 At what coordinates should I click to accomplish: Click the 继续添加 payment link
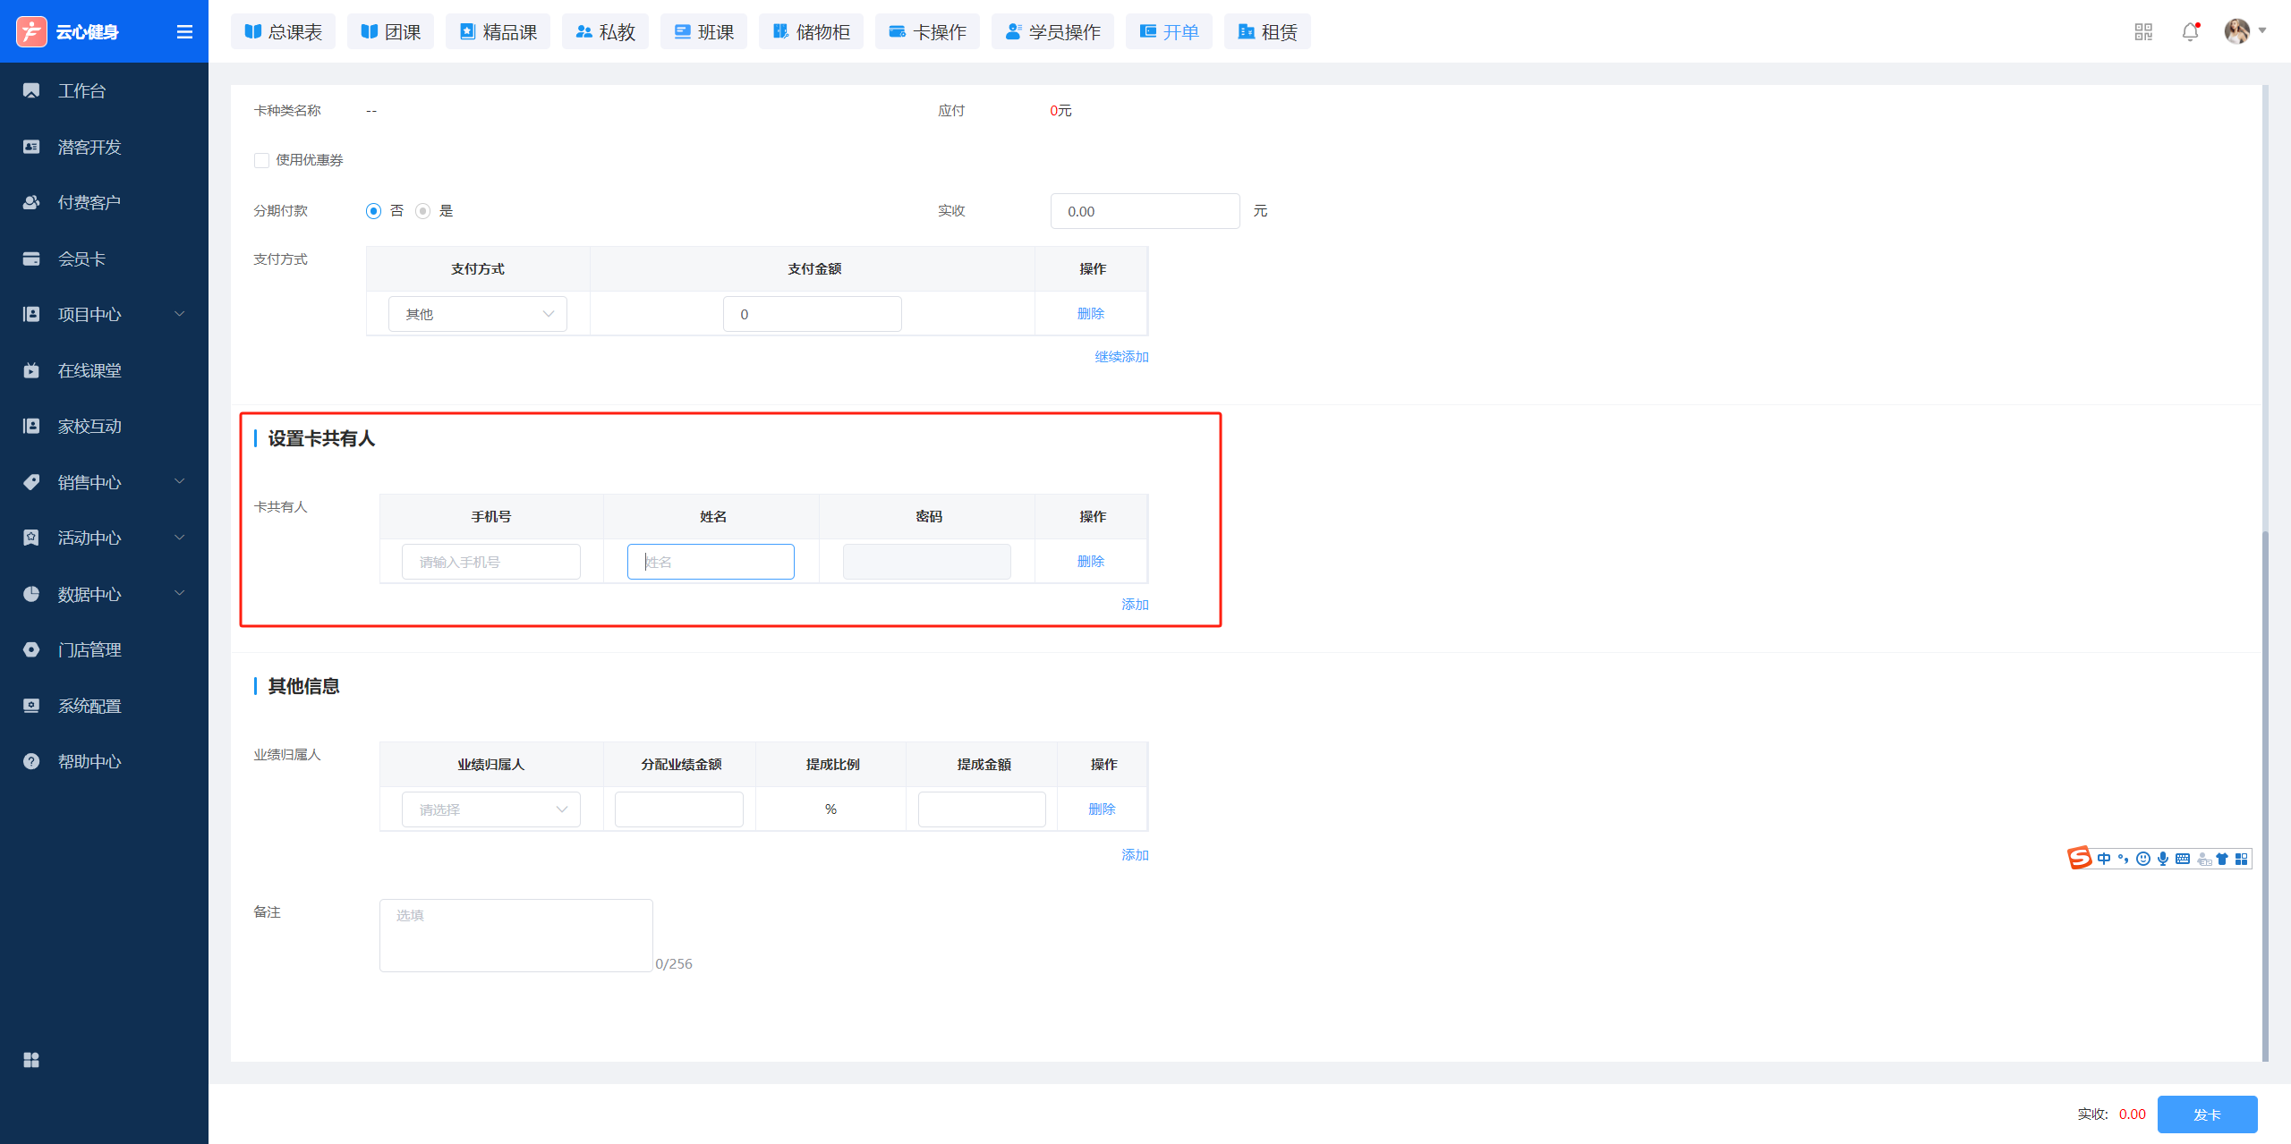click(x=1121, y=357)
